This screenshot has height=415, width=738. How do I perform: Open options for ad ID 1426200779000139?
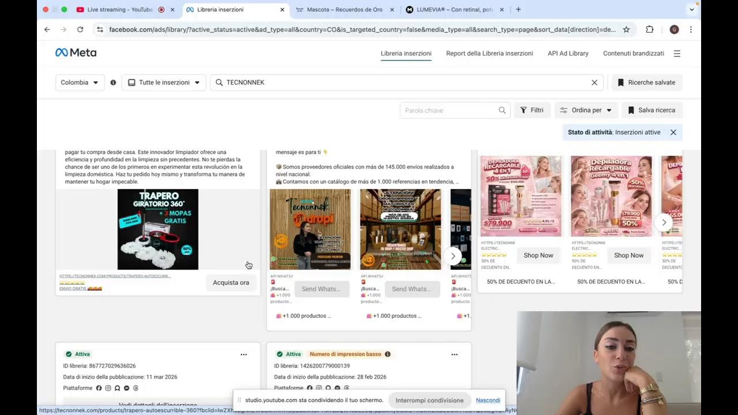coord(454,354)
